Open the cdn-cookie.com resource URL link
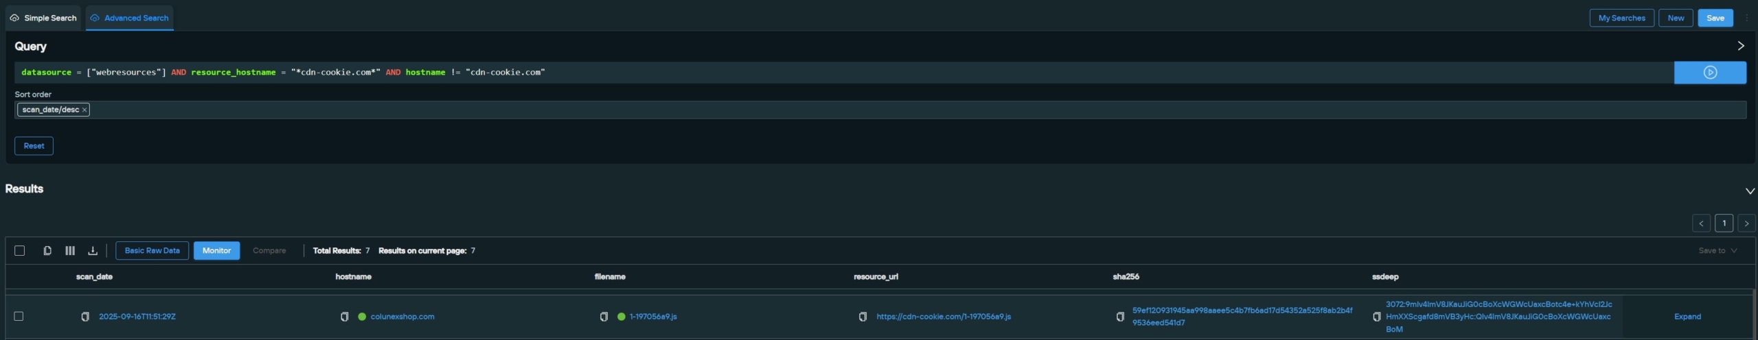 pyautogui.click(x=944, y=317)
